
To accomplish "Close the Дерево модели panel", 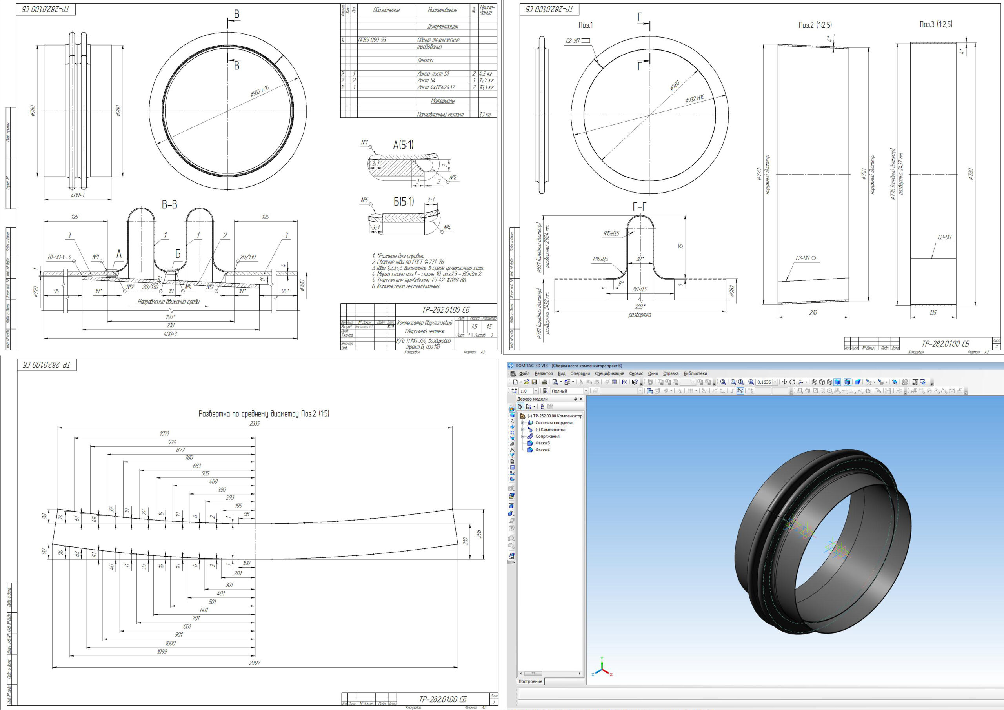I will coord(581,399).
